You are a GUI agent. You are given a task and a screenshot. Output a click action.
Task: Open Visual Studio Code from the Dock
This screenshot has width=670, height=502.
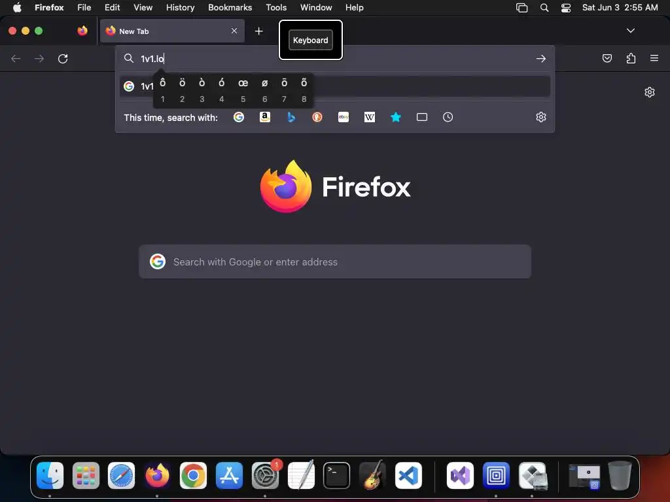408,475
